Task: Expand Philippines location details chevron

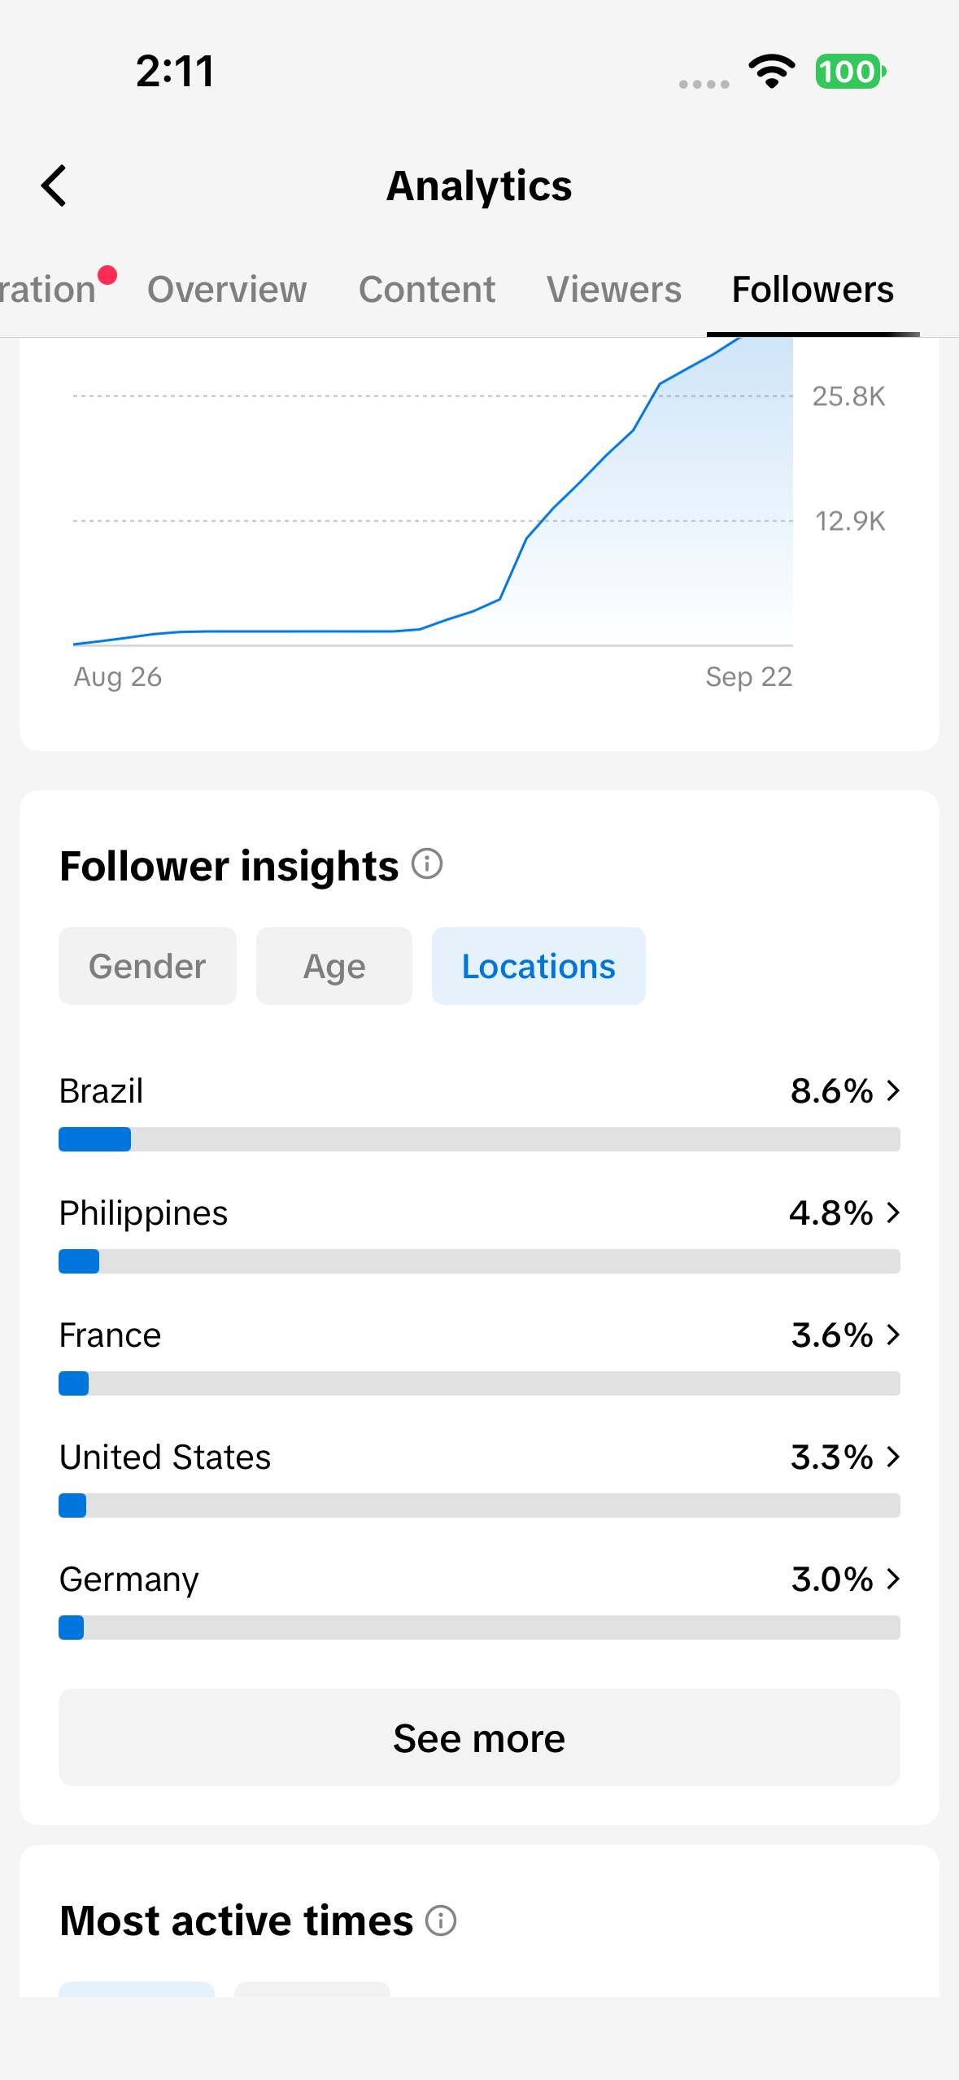Action: [893, 1213]
